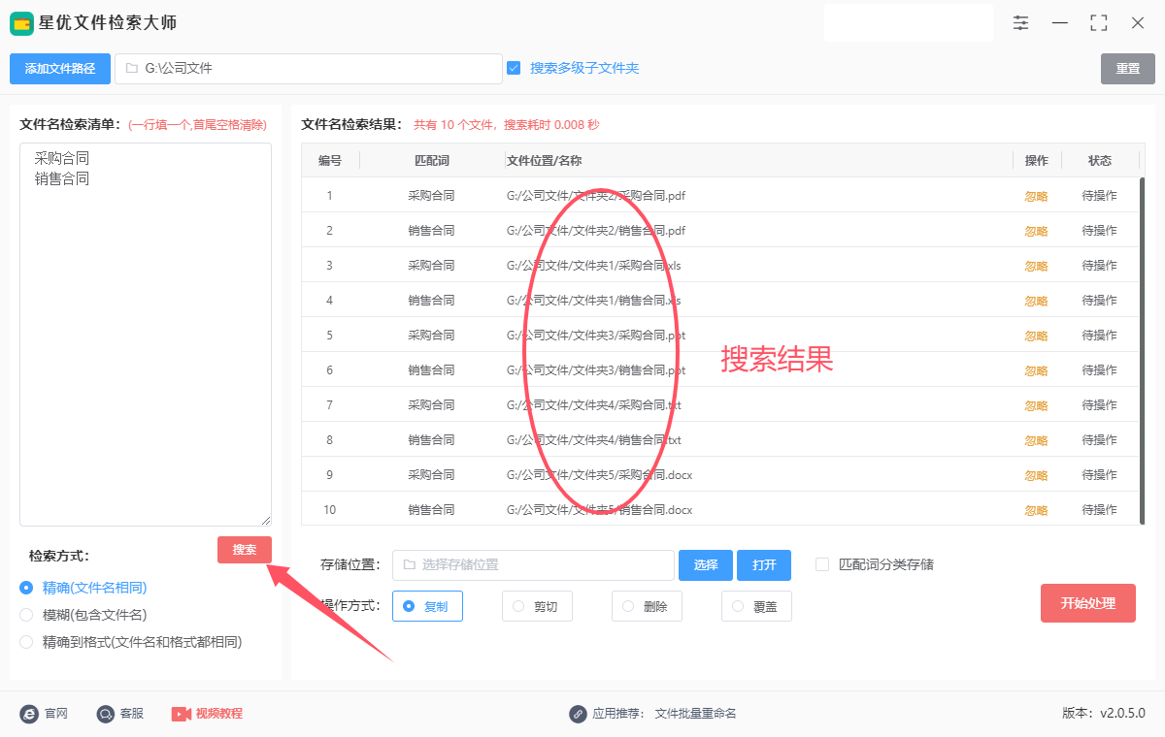Click 采购合同 line in search list
Viewport: 1165px width, 737px height.
tap(61, 158)
